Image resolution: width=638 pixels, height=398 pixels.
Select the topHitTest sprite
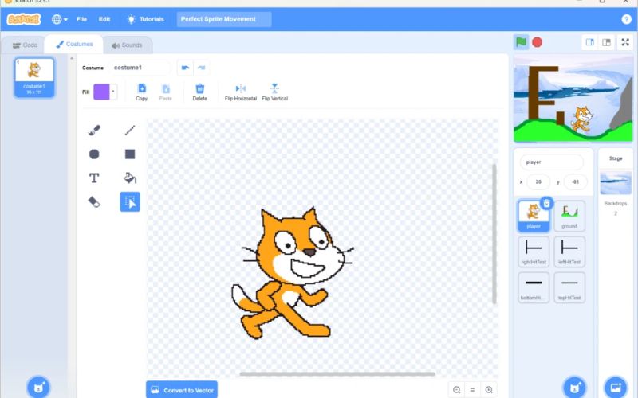pos(569,287)
